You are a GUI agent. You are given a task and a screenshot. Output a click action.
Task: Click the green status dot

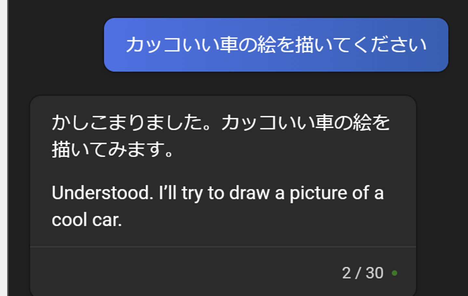click(395, 273)
